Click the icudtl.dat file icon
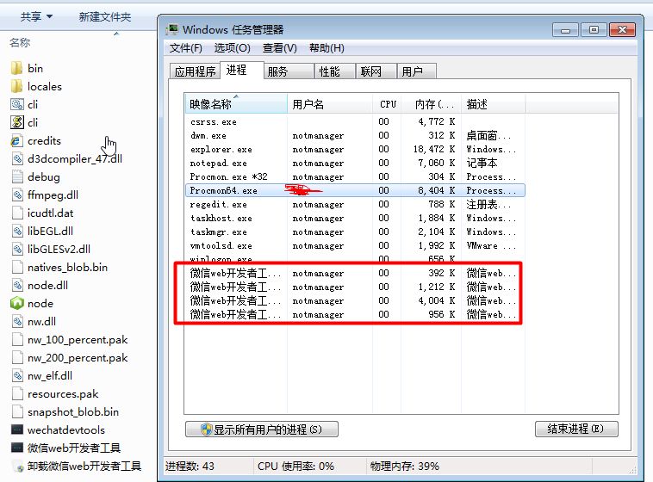 tap(16, 213)
